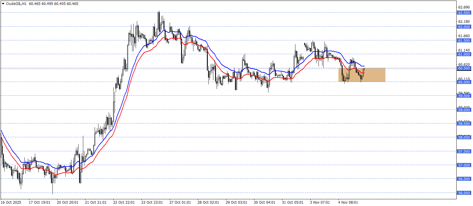Click the 56.000 price level label
The image size is (473, 206).
tap(464, 193)
